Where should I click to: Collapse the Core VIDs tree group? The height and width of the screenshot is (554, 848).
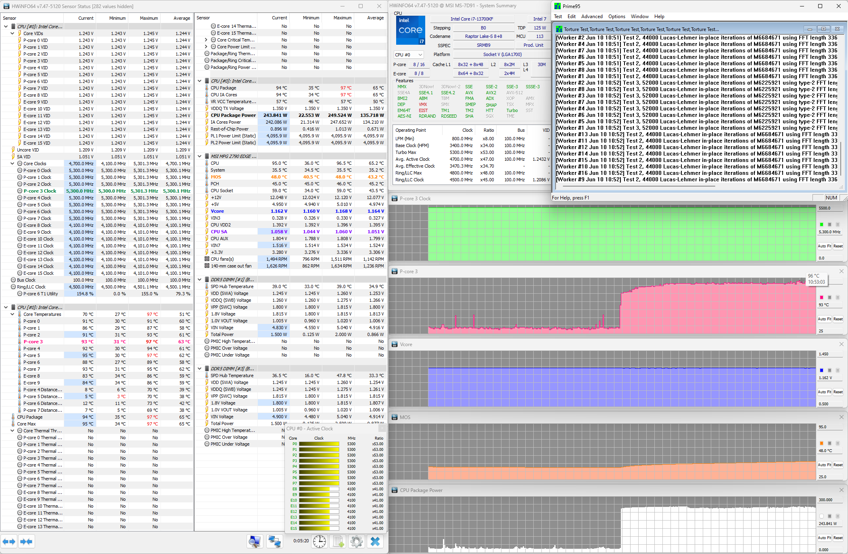click(x=13, y=33)
